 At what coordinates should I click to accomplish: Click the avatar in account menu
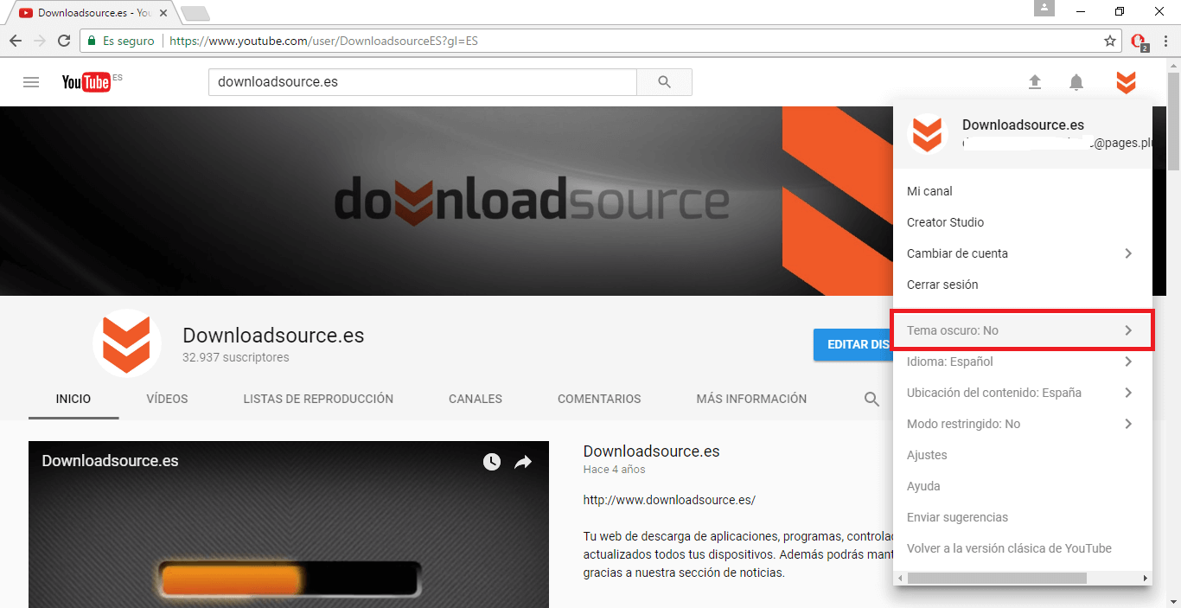pos(928,135)
